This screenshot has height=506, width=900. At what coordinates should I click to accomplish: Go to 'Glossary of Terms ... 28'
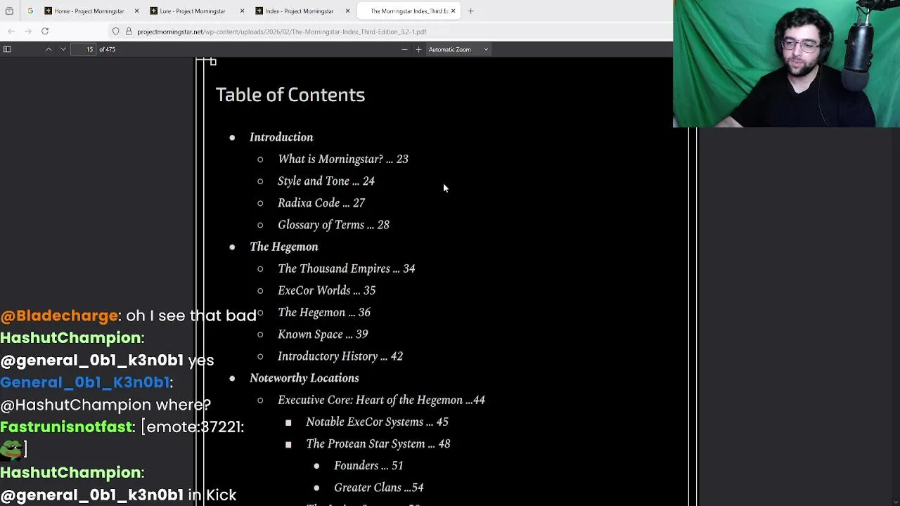tap(333, 225)
